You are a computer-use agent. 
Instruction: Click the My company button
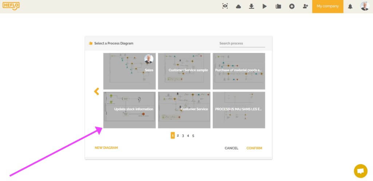tap(327, 6)
